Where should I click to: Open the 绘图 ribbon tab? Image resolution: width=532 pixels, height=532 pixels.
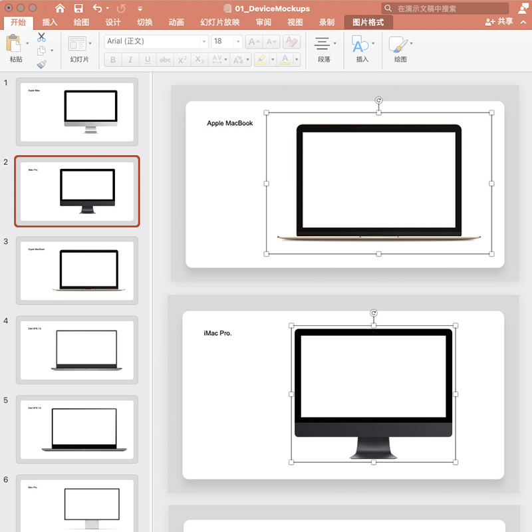pyautogui.click(x=81, y=23)
